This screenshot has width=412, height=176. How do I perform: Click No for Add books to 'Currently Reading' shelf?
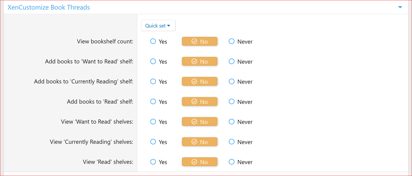click(199, 81)
